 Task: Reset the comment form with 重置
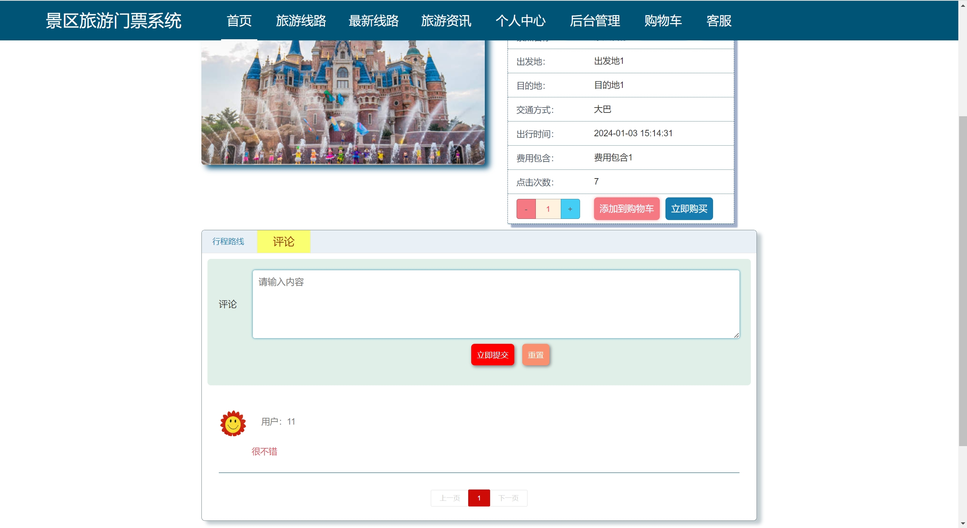535,355
